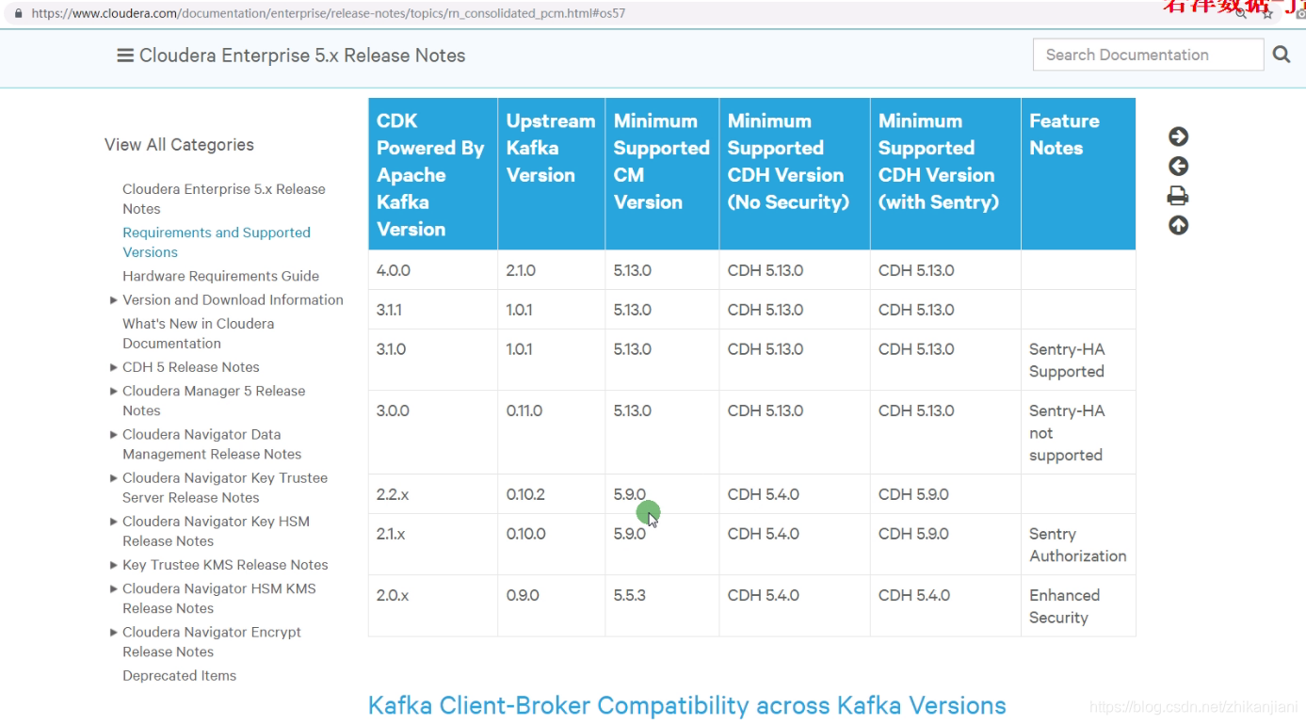The image size is (1306, 724).
Task: Expand Cloudera Navigator Key HSM Release Notes
Action: click(x=114, y=522)
